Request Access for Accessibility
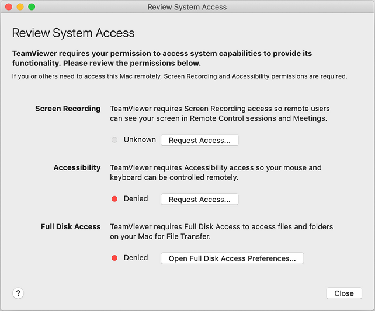 pos(199,199)
